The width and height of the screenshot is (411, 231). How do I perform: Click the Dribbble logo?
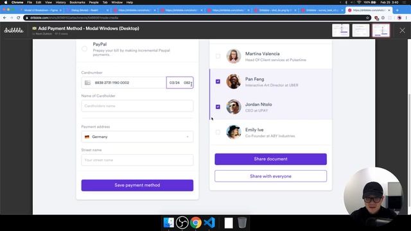click(13, 30)
